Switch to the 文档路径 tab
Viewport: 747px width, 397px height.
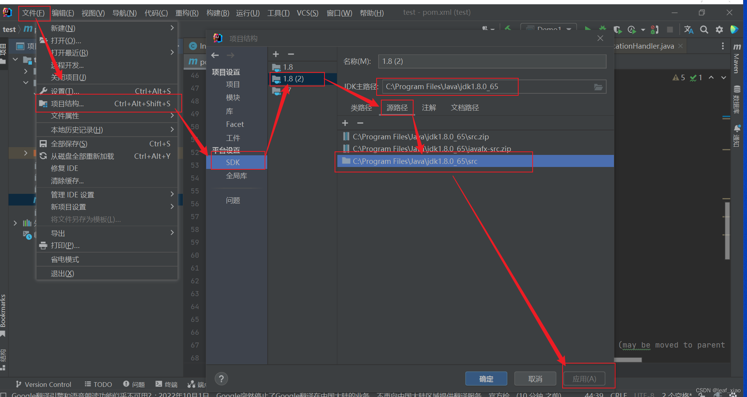point(465,108)
